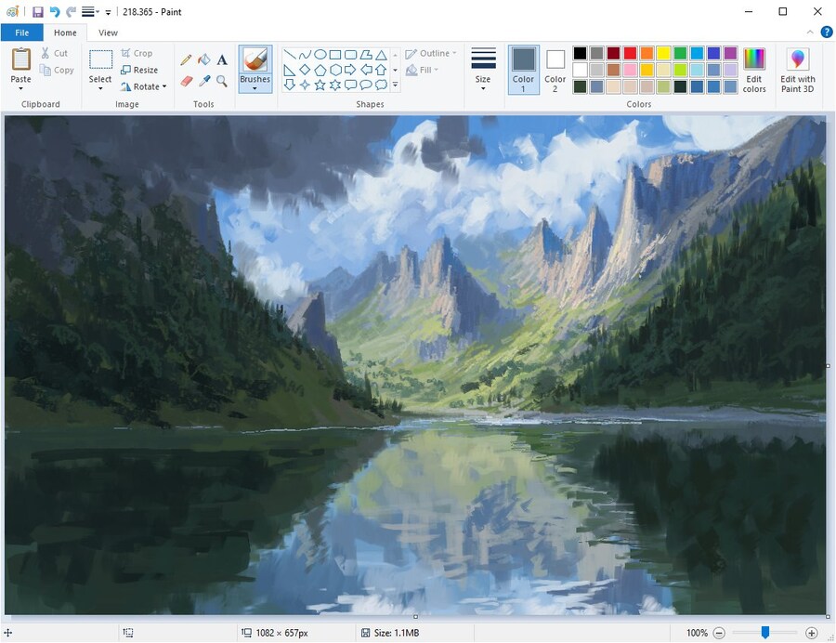Choose the Curve shape
Viewport: 836px width, 643px height.
point(305,55)
